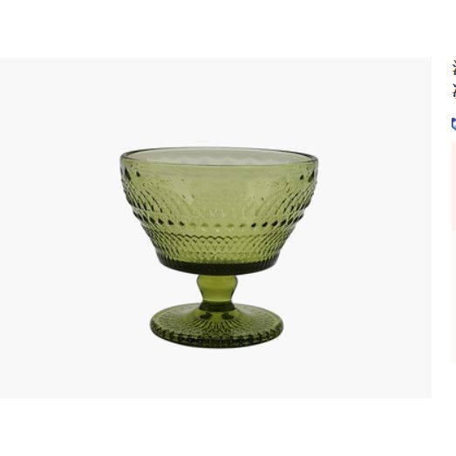Screen dimensions: 456x456
Task: Click the gray background above the goblet
Action: click(x=215, y=102)
